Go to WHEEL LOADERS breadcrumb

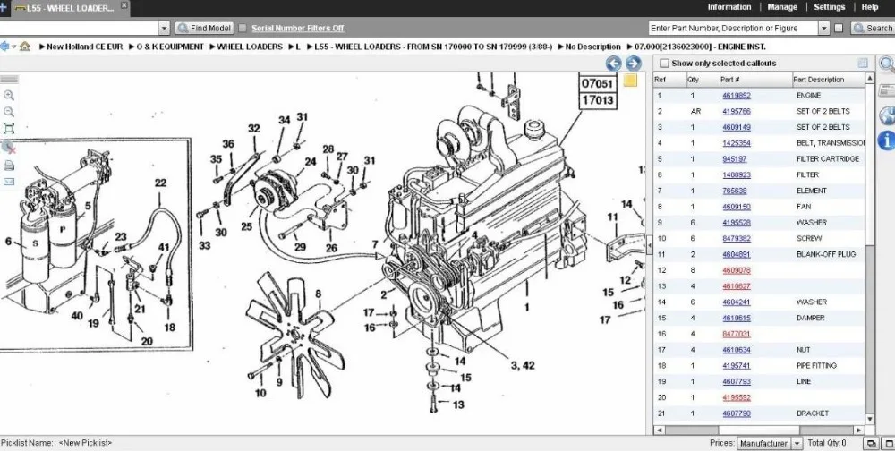250,47
